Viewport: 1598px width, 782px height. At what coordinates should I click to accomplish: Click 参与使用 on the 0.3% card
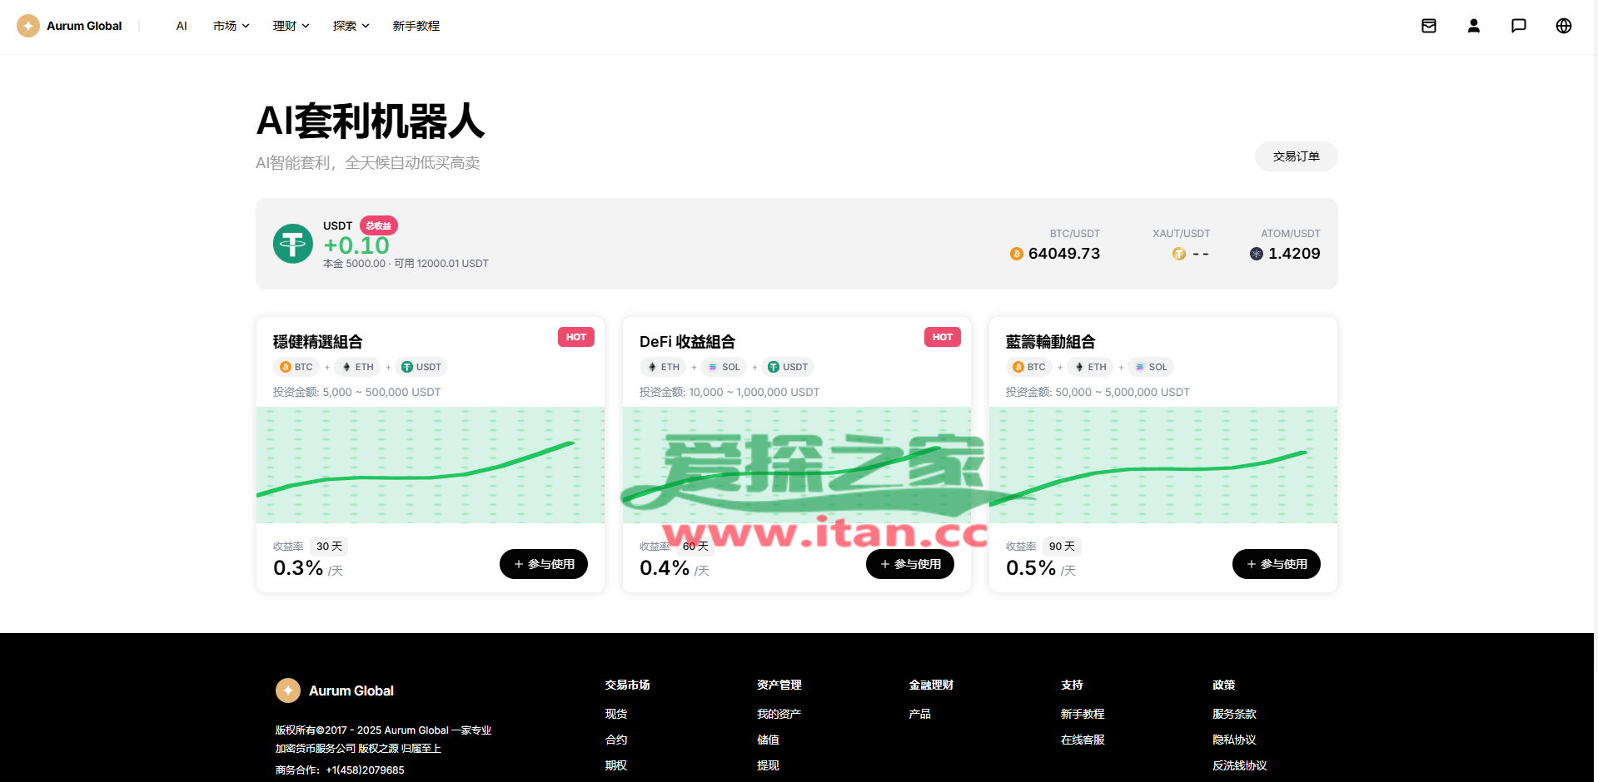click(544, 564)
